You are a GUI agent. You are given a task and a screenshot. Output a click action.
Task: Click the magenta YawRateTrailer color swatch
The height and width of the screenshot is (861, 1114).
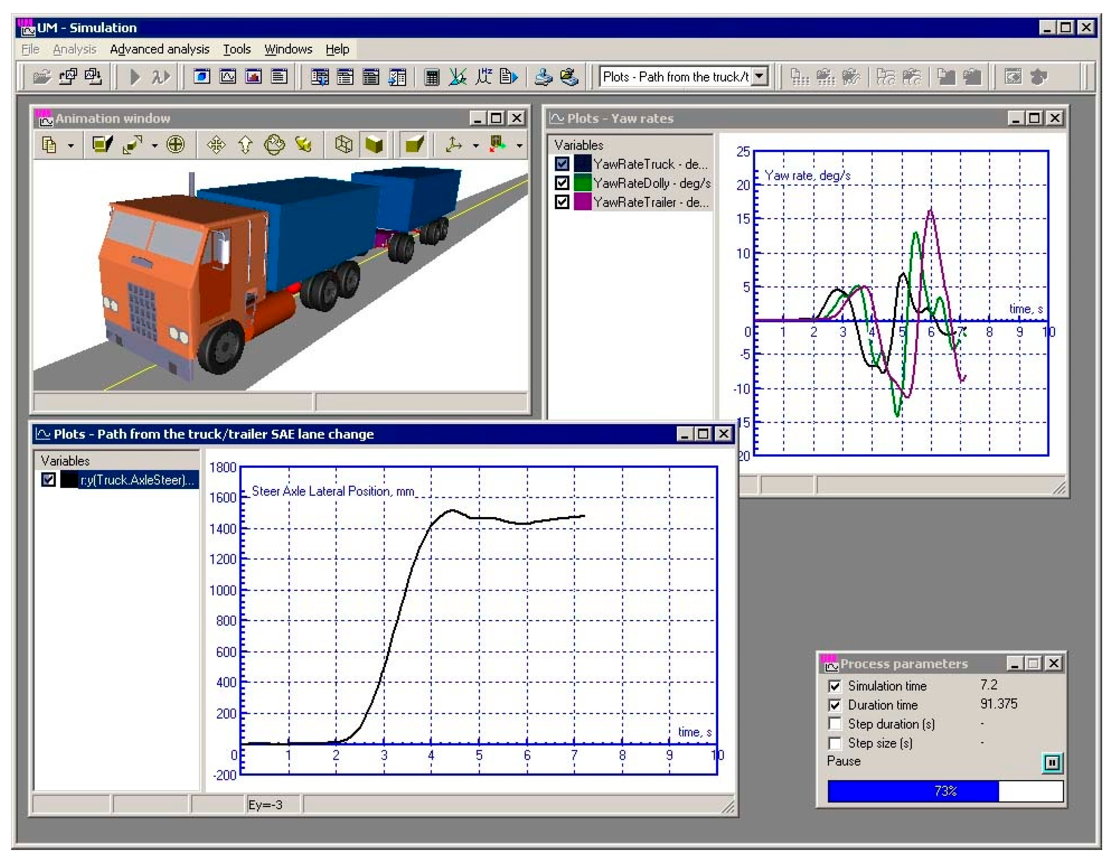click(x=583, y=202)
